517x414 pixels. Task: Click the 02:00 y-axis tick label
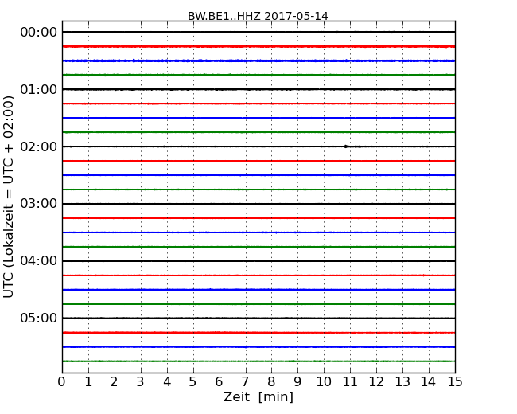tap(39, 146)
